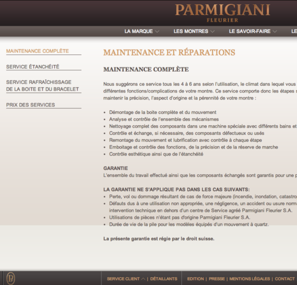Click 'Perte, vol ou dommage' bullet
Viewport: 297px width, 285px height.
tap(203, 197)
